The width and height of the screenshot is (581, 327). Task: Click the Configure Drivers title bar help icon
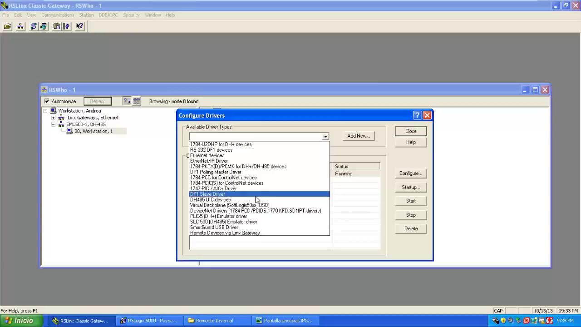pyautogui.click(x=417, y=115)
